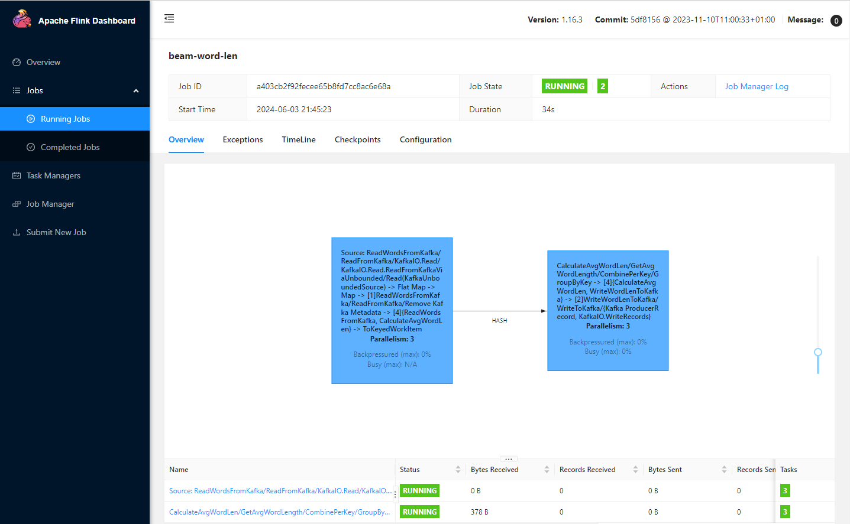The image size is (850, 524).
Task: Click the Overview dashboard icon in sidebar
Action: [17, 62]
